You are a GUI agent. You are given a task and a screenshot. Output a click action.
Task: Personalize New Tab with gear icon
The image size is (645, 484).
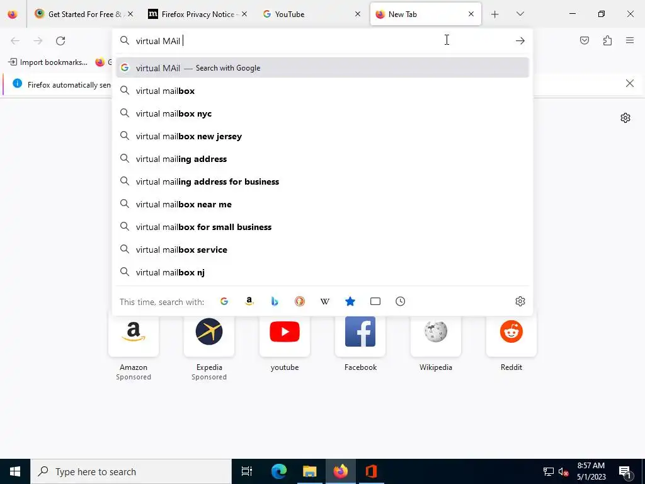625,118
